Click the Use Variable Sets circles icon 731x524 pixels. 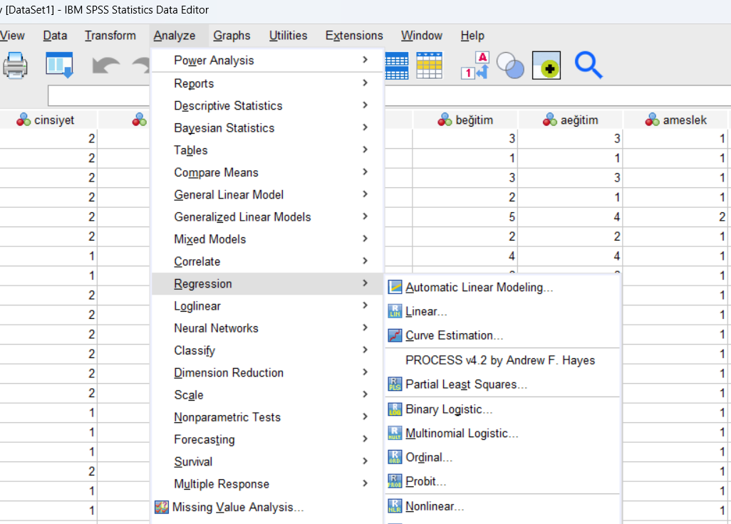coord(510,65)
